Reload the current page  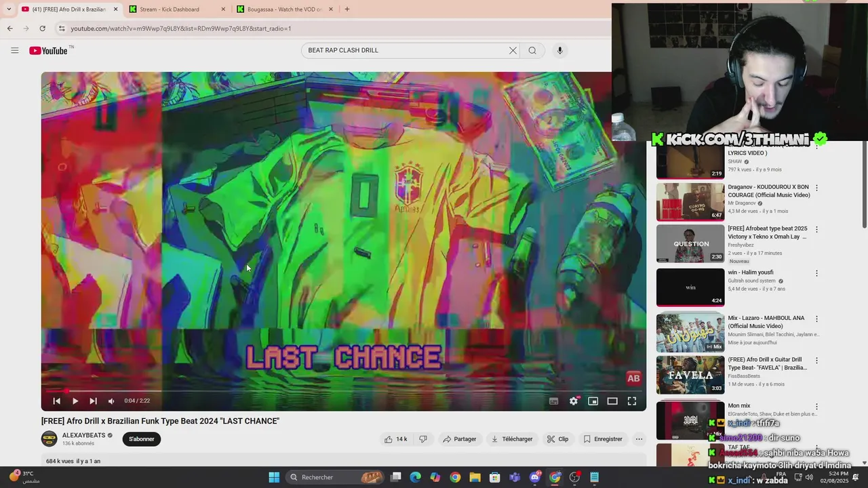(42, 28)
